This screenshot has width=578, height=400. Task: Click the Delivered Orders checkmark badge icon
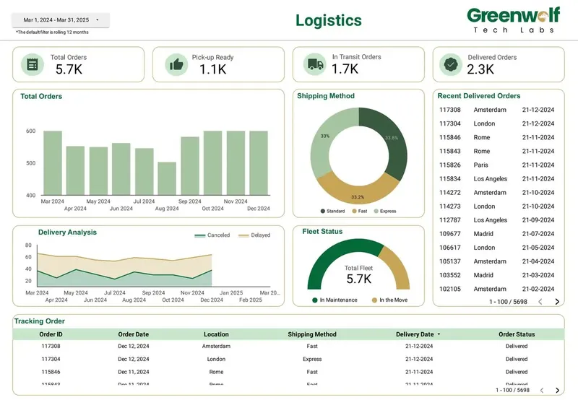[x=450, y=64]
